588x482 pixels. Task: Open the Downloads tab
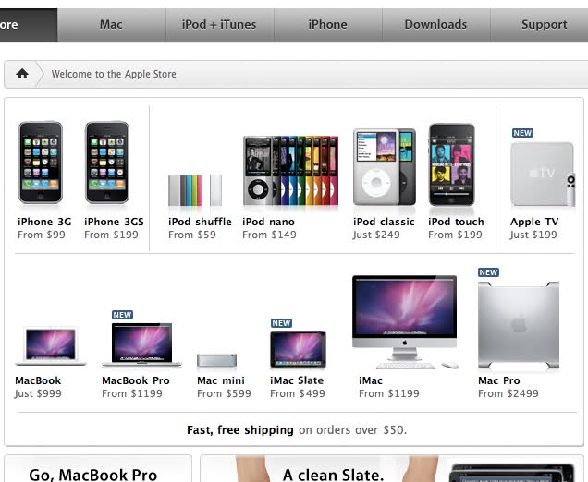click(x=436, y=25)
